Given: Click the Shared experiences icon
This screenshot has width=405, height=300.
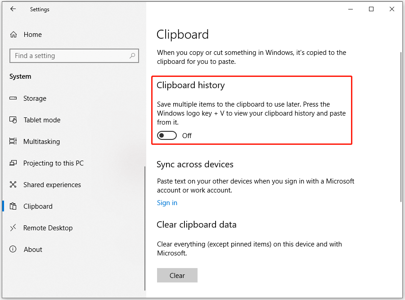Looking at the screenshot, I should (13, 185).
